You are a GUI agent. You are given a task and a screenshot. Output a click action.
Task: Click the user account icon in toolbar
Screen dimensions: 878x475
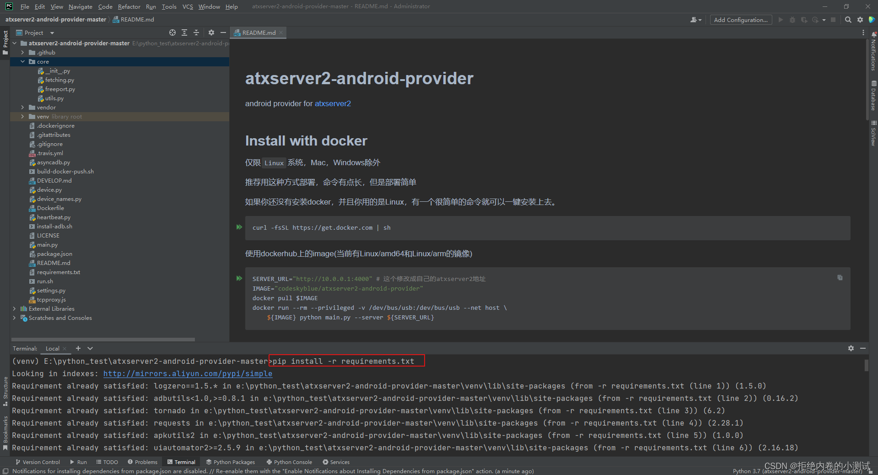pos(695,20)
